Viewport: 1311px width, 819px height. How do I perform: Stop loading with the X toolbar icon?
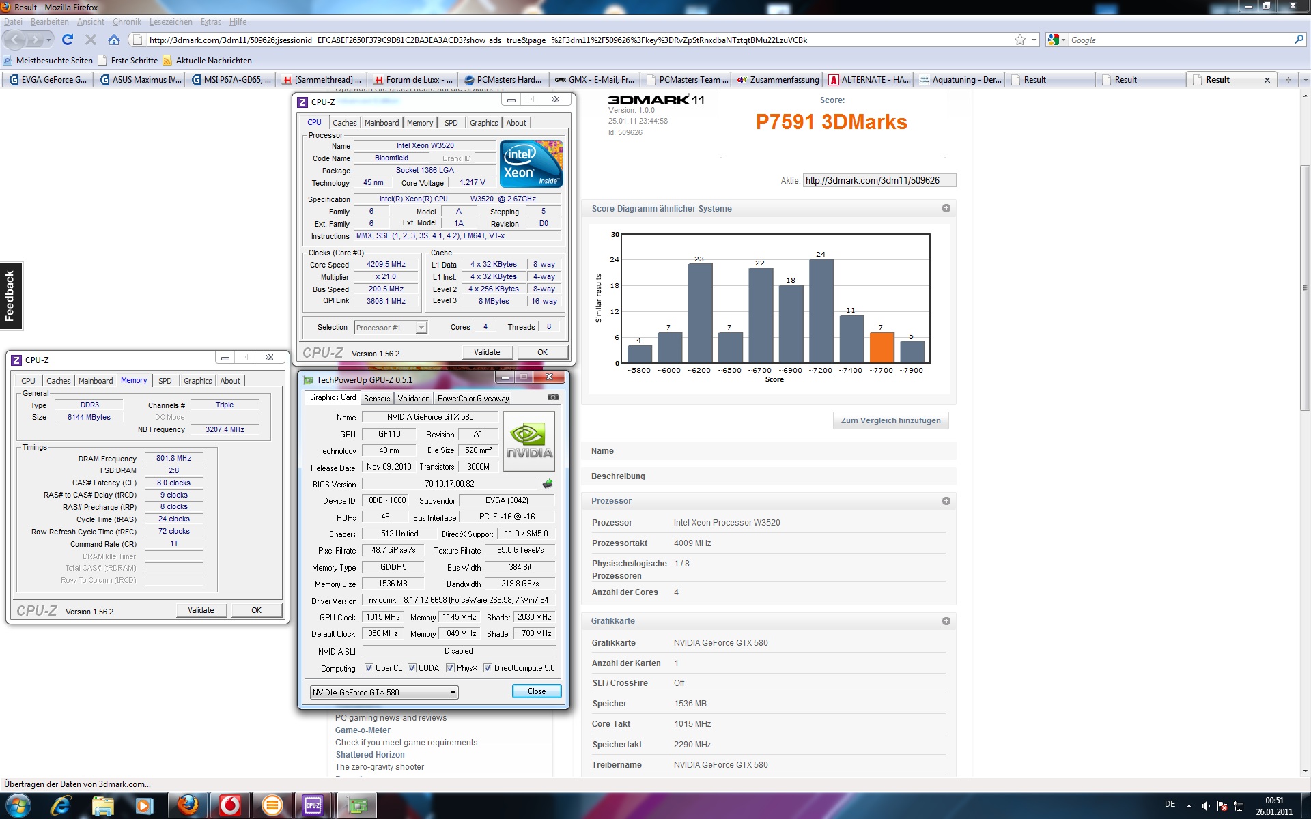91,40
